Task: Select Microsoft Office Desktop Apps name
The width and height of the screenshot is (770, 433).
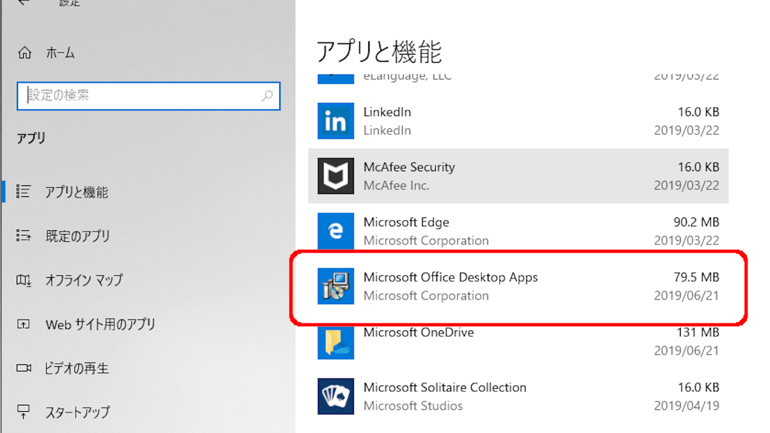Action: point(450,277)
